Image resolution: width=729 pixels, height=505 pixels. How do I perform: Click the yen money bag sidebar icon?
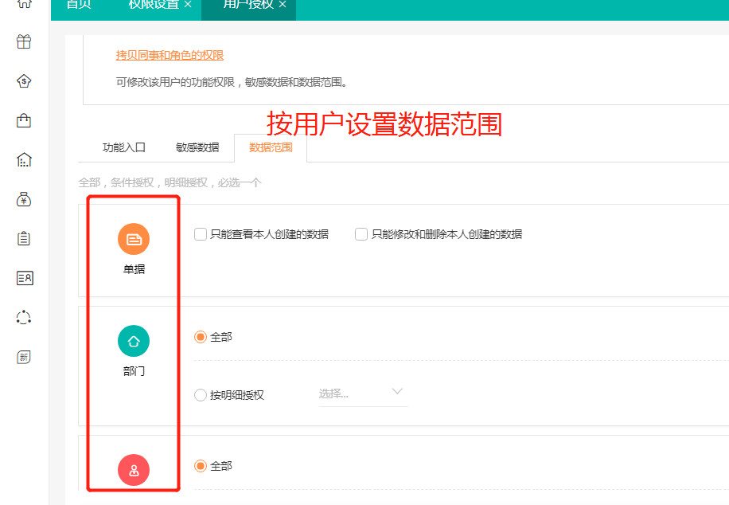pos(24,199)
